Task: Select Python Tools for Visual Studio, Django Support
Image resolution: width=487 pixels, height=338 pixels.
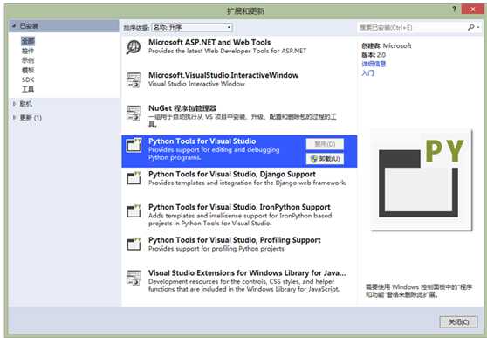Action: (232, 174)
